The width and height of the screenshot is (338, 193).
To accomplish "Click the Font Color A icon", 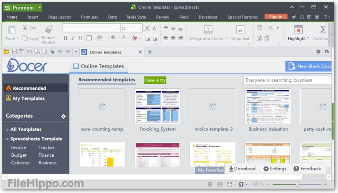I will coord(124,38).
